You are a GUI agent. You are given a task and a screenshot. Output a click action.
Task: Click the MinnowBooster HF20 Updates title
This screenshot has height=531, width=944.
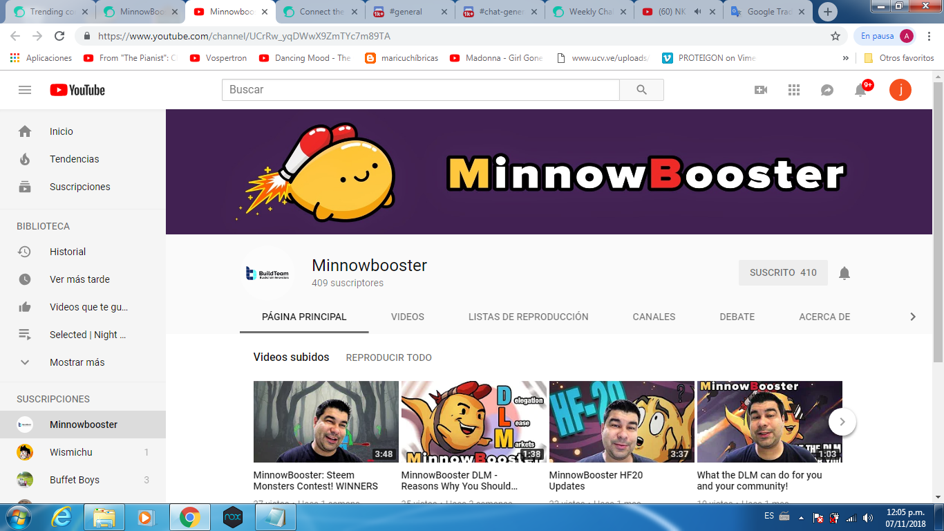pyautogui.click(x=596, y=481)
